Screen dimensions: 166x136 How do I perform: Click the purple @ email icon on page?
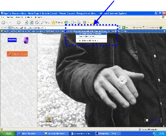coord(26,40)
